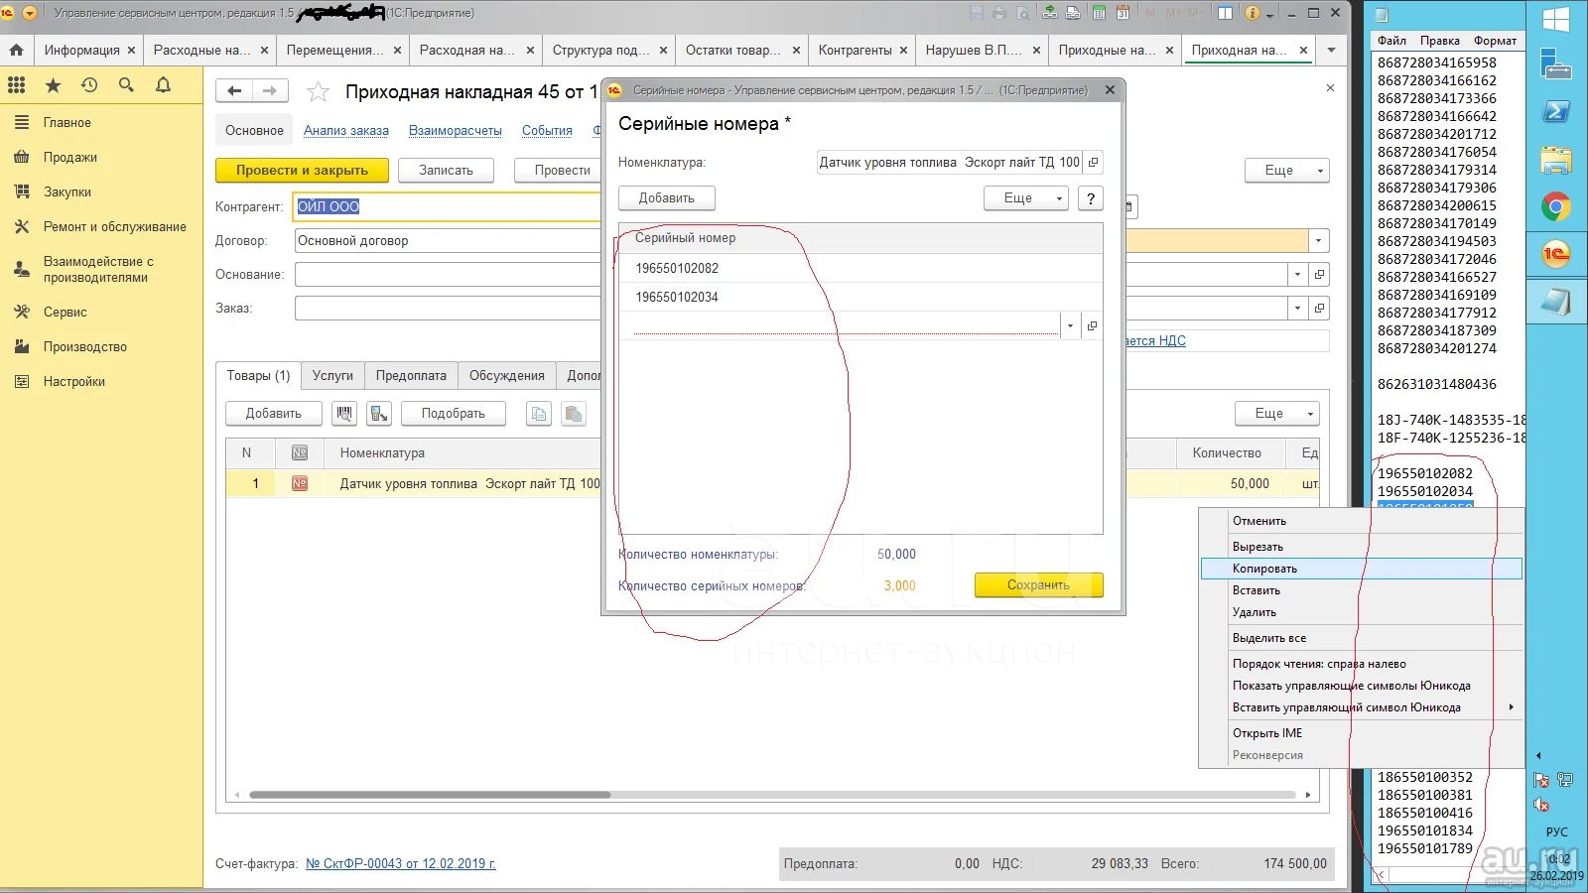Viewport: 1588px width, 893px height.
Task: Star this receipt invoice as favorite
Action: coord(318,92)
